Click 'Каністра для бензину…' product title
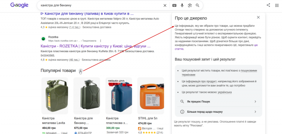 [x=83, y=121]
